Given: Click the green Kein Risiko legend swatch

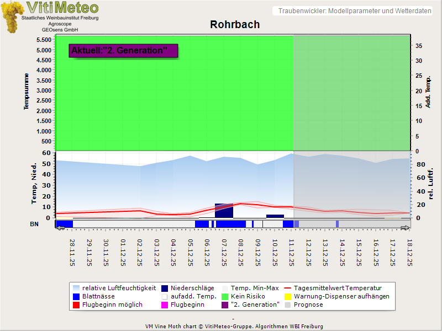Looking at the screenshot, I should 225,296.
